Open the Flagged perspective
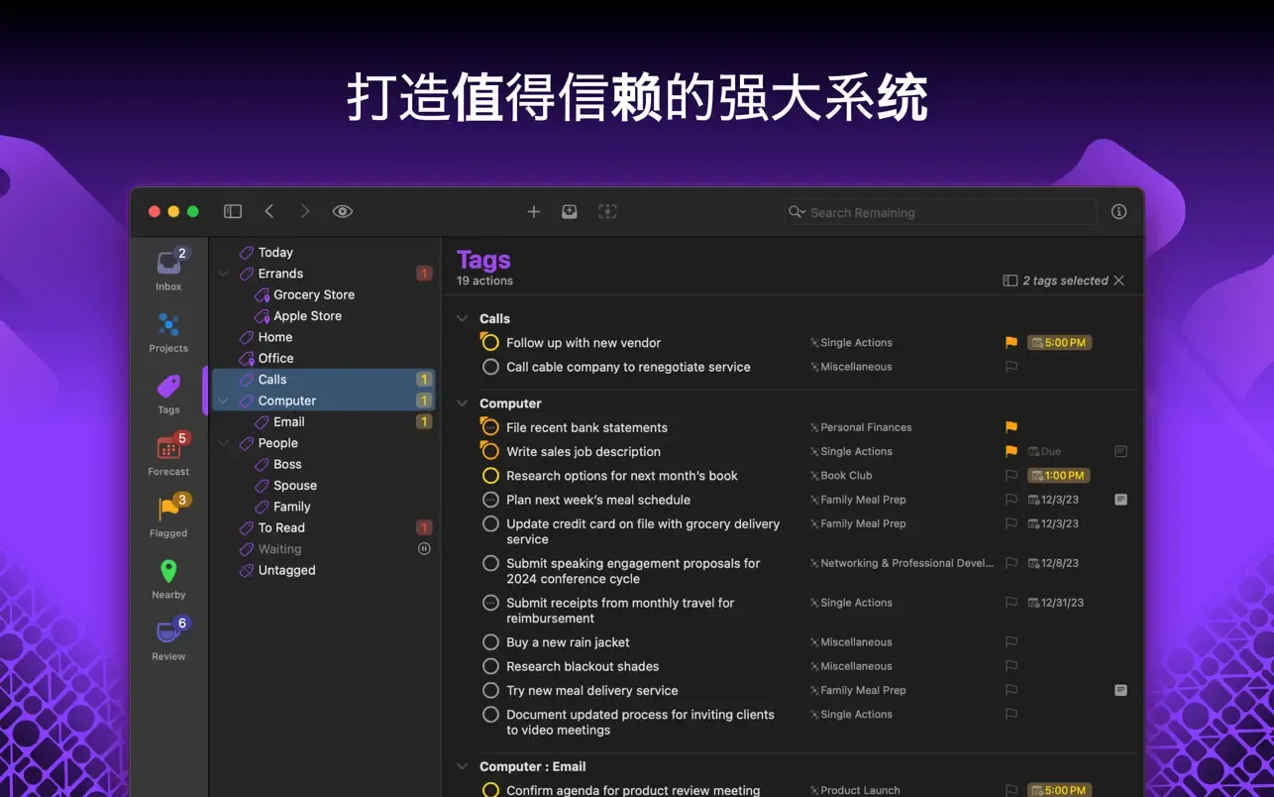This screenshot has width=1274, height=797. pyautogui.click(x=168, y=516)
